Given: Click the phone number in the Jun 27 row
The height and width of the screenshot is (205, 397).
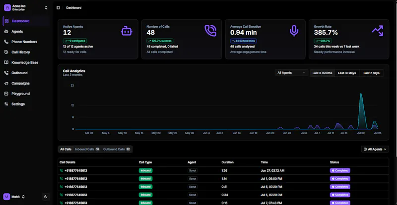Looking at the screenshot, I should tap(76, 171).
